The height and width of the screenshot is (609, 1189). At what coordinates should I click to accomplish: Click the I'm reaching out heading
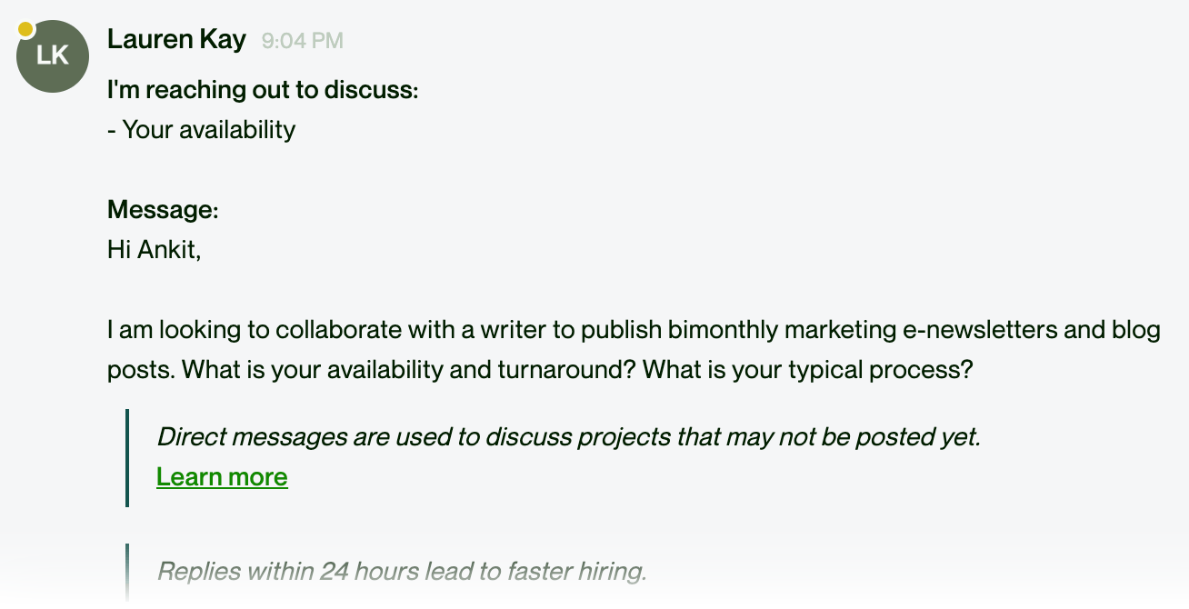(x=263, y=89)
